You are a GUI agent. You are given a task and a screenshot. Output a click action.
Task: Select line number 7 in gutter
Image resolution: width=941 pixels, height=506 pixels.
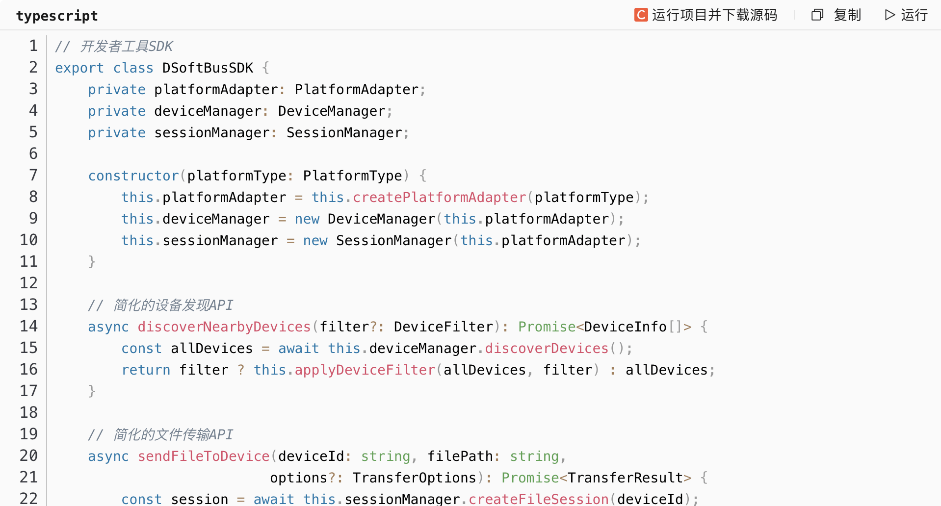[33, 175]
